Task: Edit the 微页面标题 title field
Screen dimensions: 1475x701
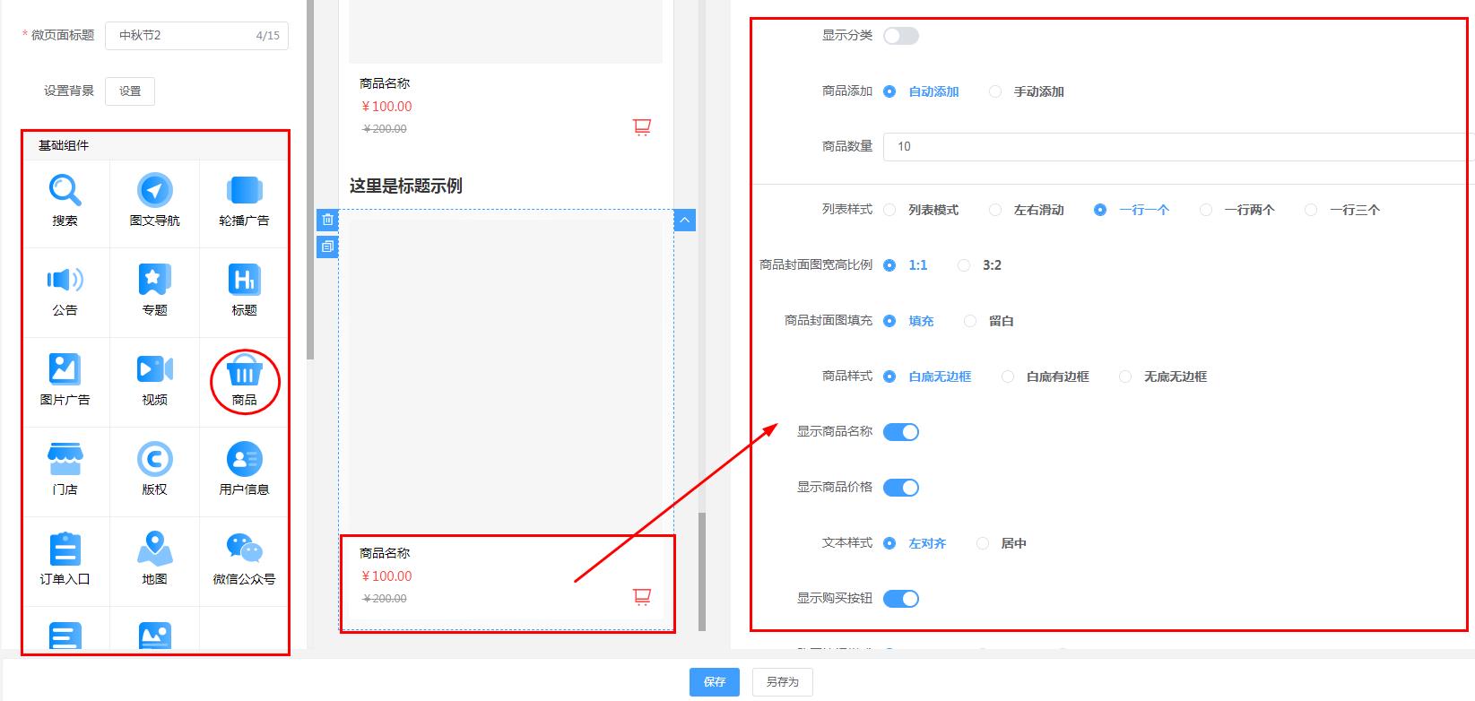Action: pos(196,36)
